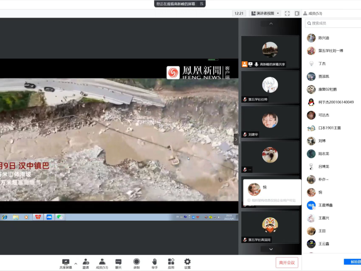The width and height of the screenshot is (361, 271).
Task: Toggle fullscreen mode in top bar
Action: pyautogui.click(x=287, y=13)
